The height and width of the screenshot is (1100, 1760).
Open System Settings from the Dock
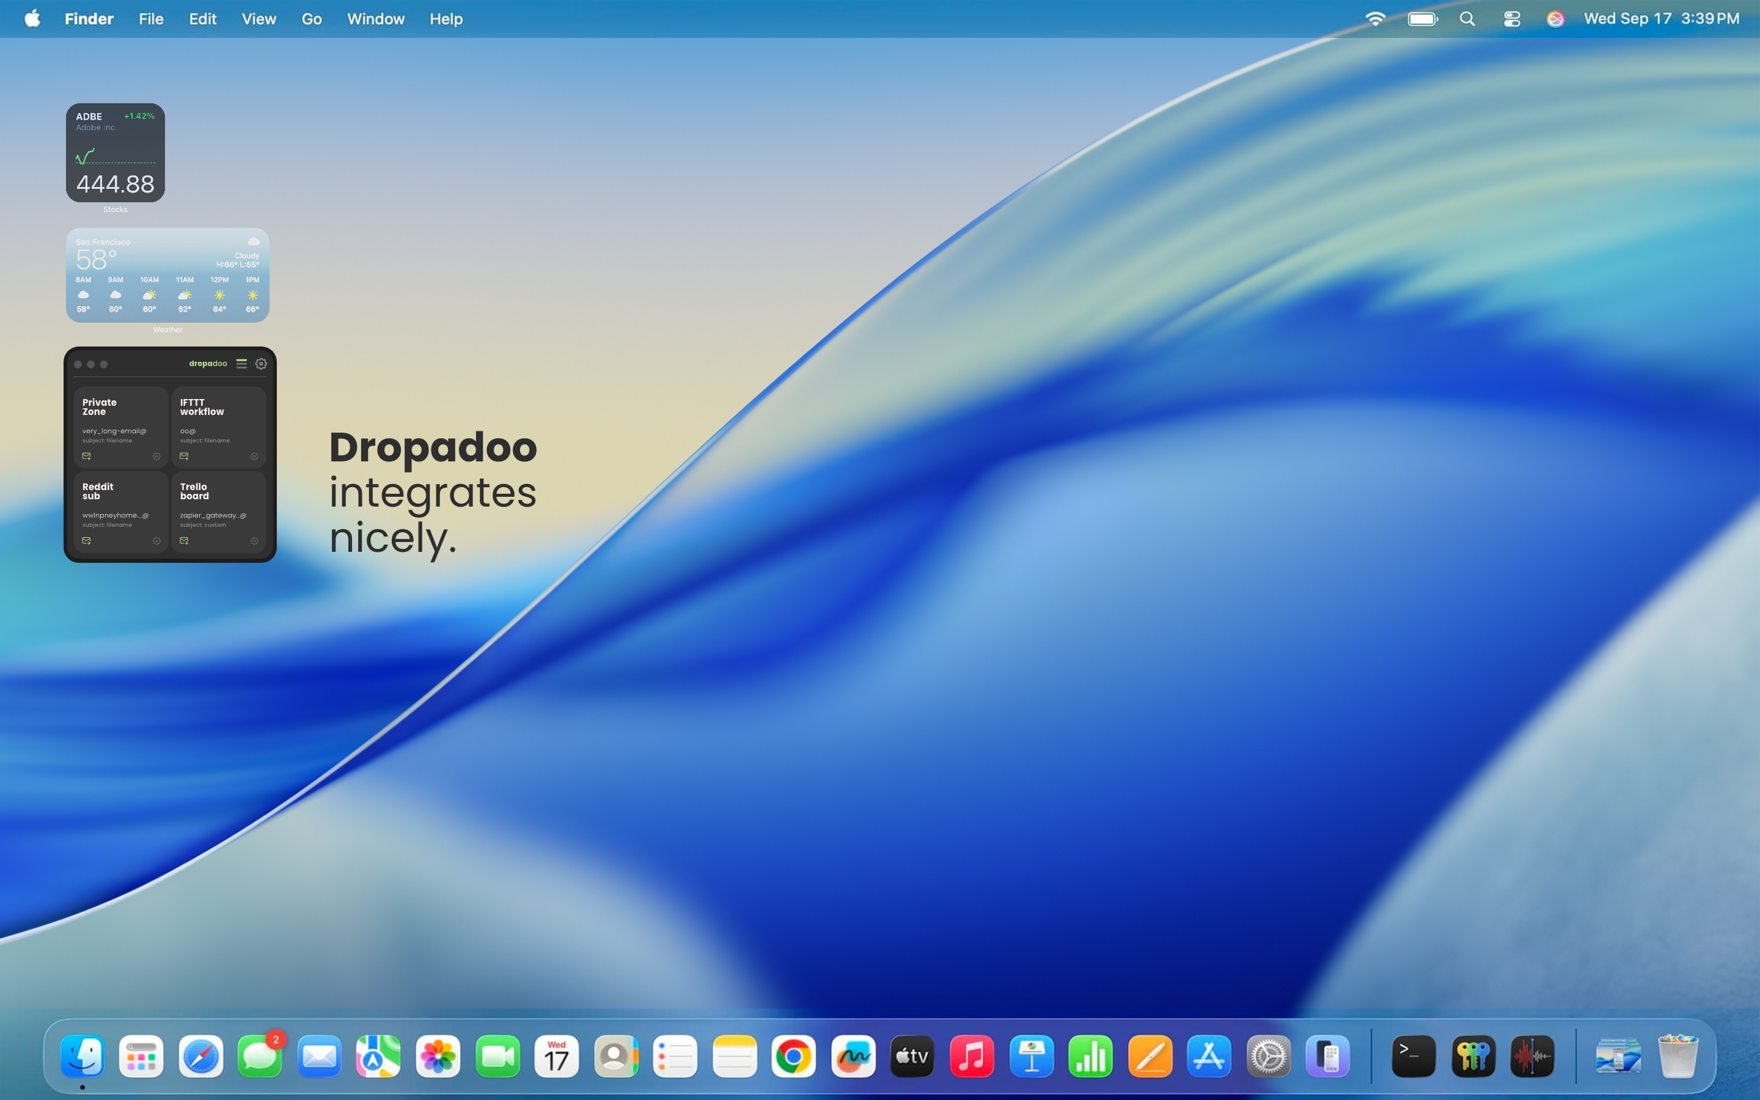pos(1269,1057)
